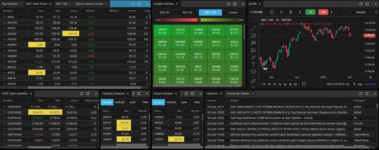Switch to the Ekonomik Takvim tab

pos(238,93)
